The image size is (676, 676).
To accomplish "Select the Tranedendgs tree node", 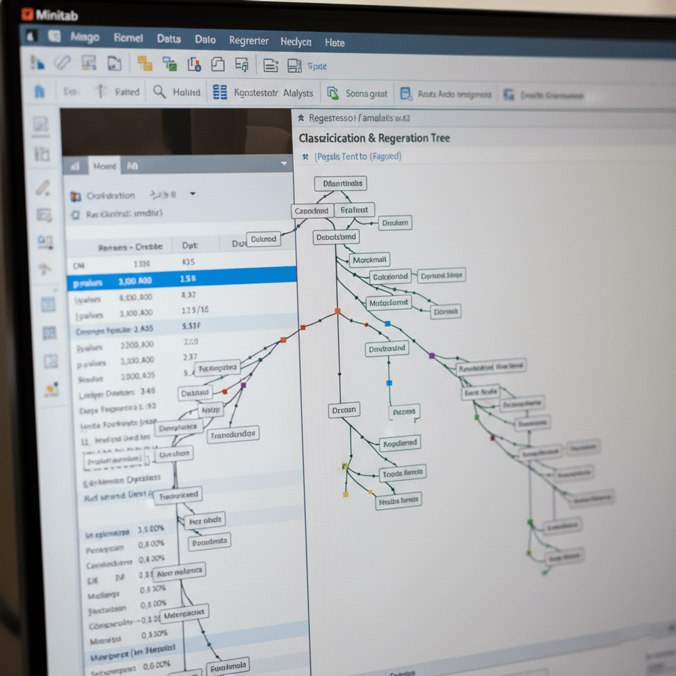I will tap(233, 434).
